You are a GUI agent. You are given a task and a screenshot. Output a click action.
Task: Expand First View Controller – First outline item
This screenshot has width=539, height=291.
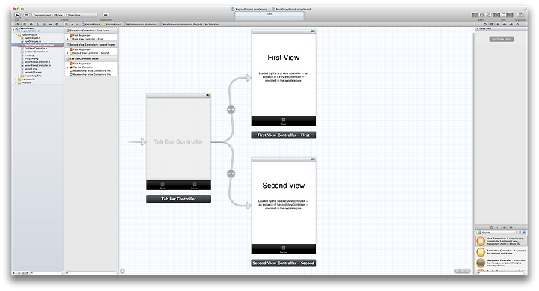click(67, 39)
